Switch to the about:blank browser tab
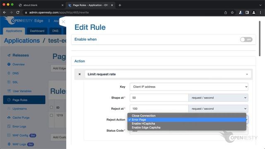265x149 pixels. (x=41, y=5)
